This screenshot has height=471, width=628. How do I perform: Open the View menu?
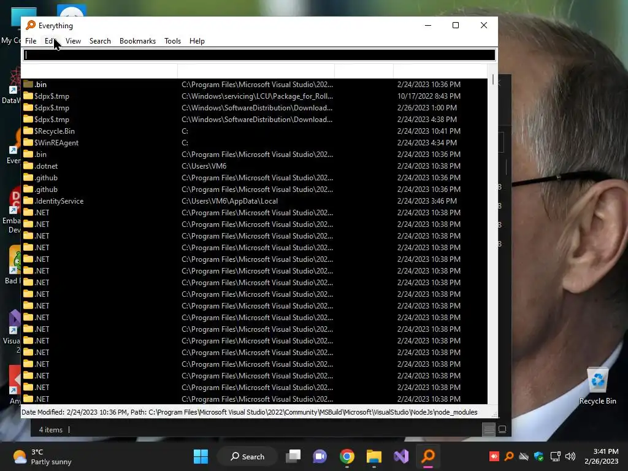[74, 41]
